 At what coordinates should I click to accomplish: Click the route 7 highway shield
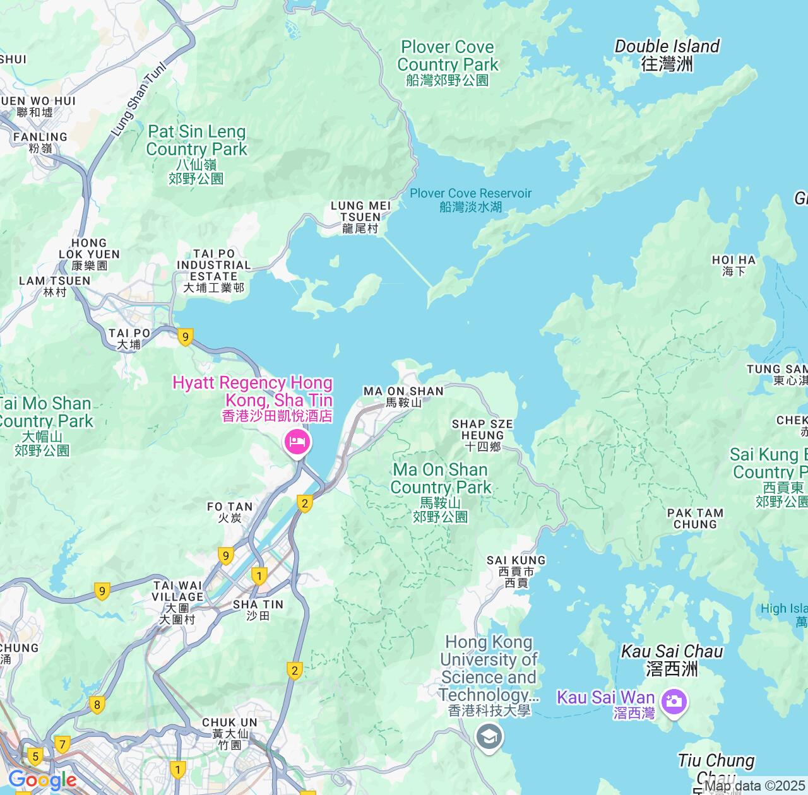pyautogui.click(x=62, y=745)
